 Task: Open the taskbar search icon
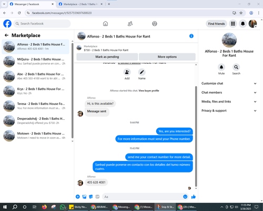pos(15,207)
